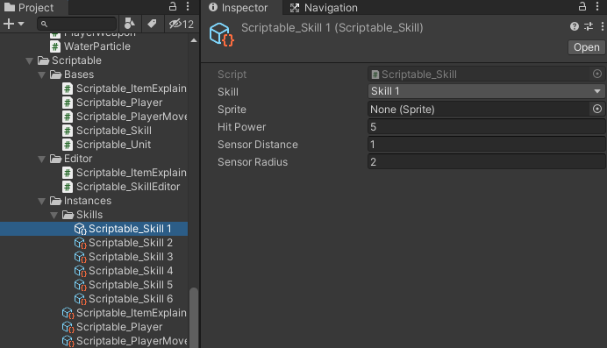Focus the Project search field

[76, 24]
